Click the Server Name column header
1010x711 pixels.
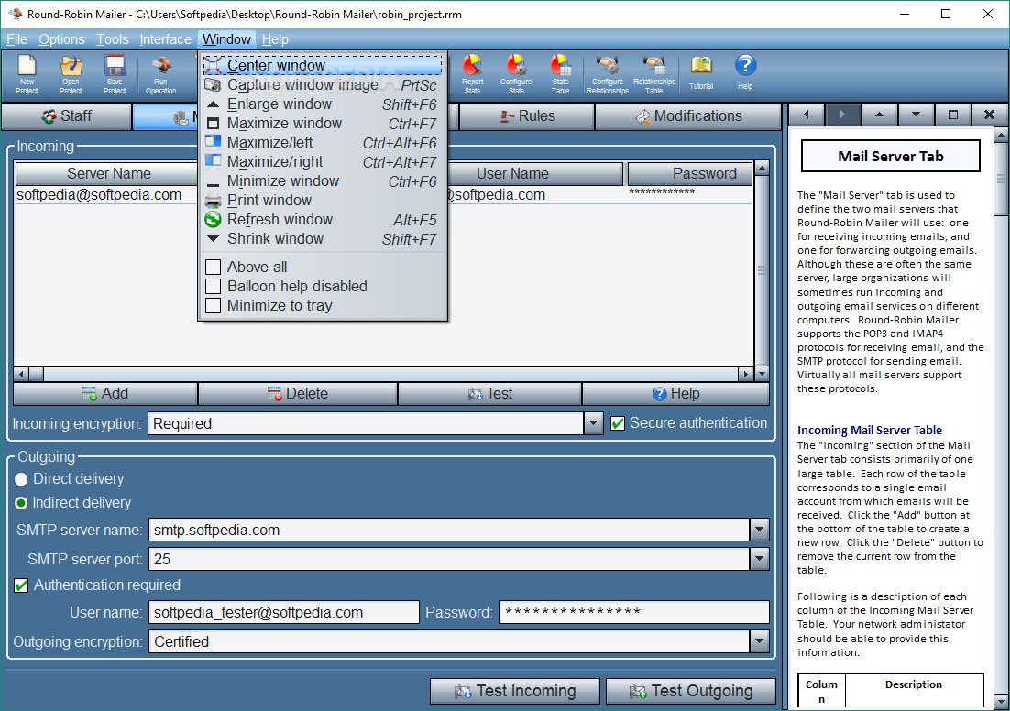109,174
